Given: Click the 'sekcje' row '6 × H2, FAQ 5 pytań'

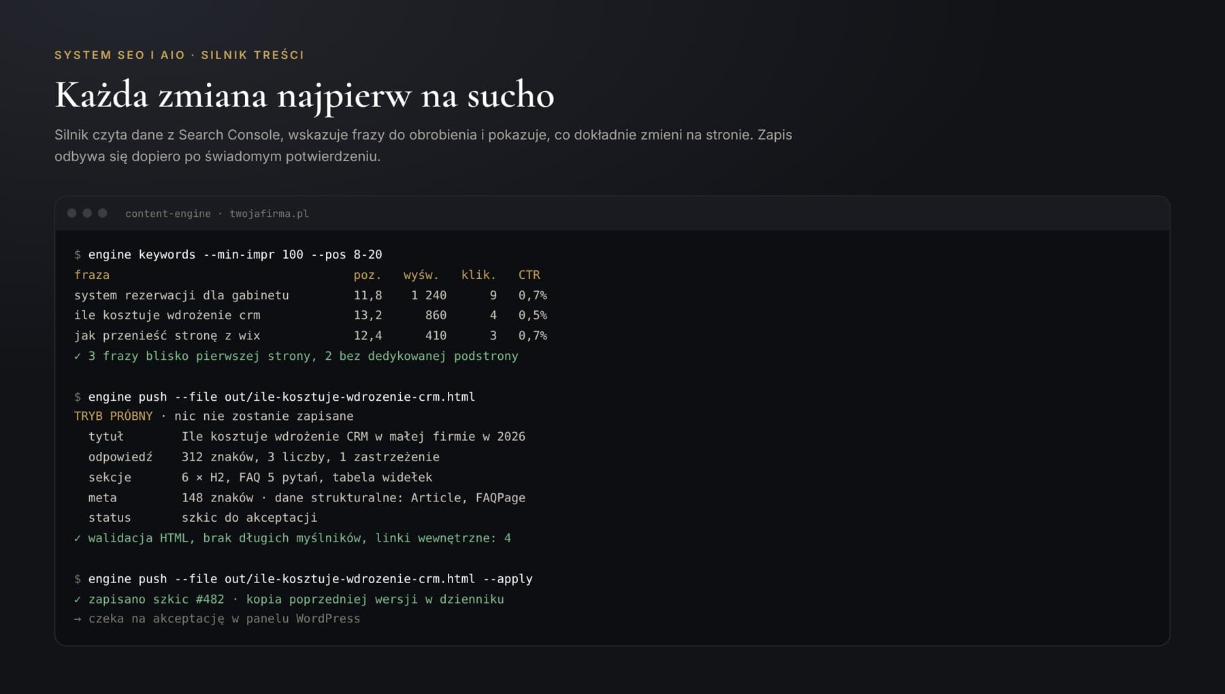Looking at the screenshot, I should click(261, 477).
